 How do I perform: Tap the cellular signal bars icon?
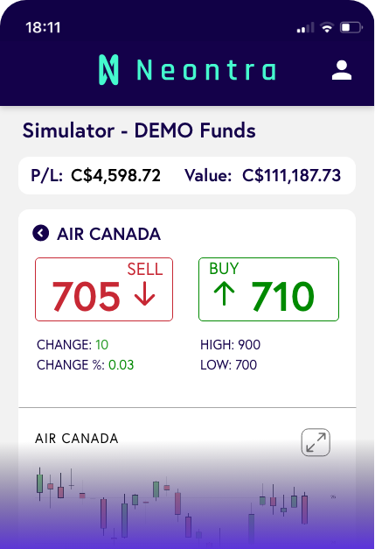pos(305,27)
